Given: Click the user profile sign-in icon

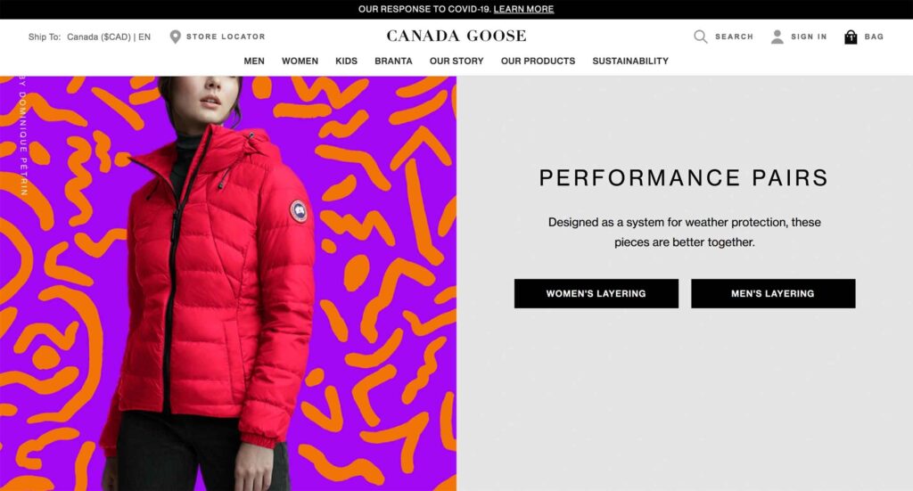Looking at the screenshot, I should [x=777, y=37].
